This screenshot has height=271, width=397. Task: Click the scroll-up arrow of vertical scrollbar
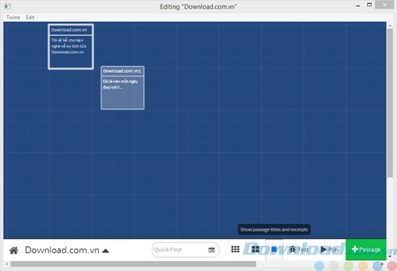click(x=390, y=24)
